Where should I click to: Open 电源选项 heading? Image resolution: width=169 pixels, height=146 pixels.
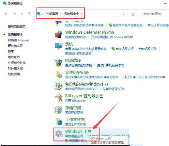pos(73,60)
